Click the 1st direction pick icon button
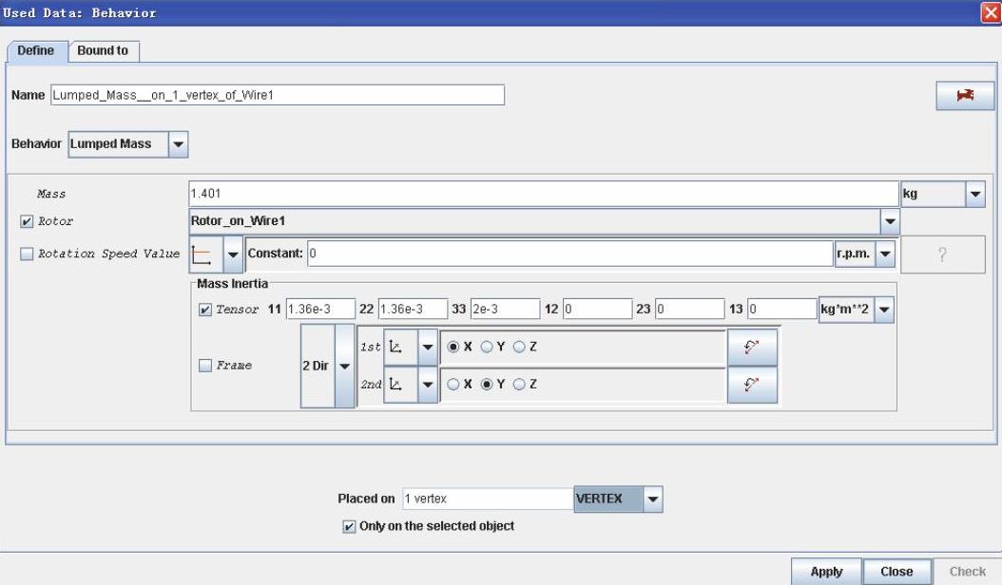Screen dimensions: 1002x585 (753, 348)
